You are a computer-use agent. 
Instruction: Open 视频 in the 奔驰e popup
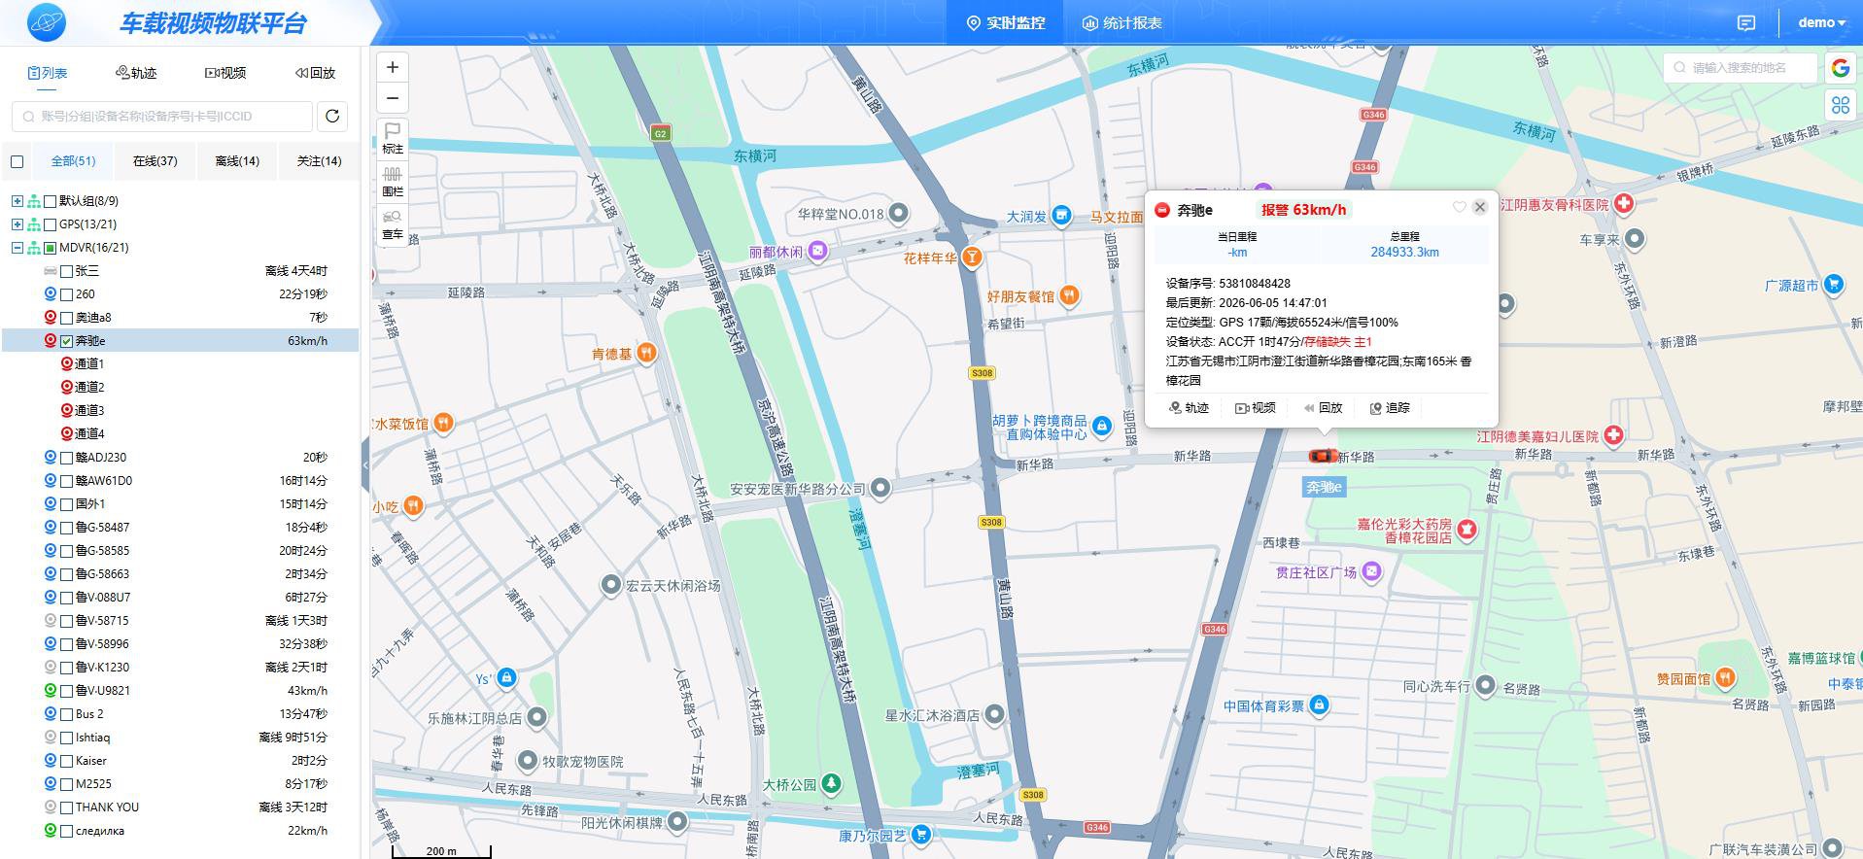pyautogui.click(x=1256, y=408)
